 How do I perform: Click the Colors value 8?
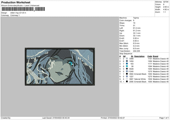click(x=163, y=5)
